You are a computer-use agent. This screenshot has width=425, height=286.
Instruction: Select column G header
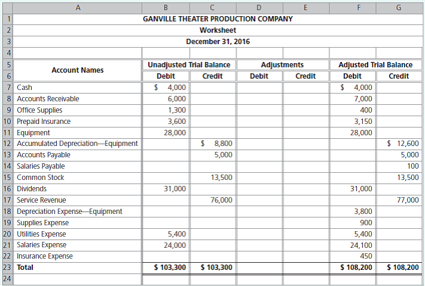pos(398,8)
